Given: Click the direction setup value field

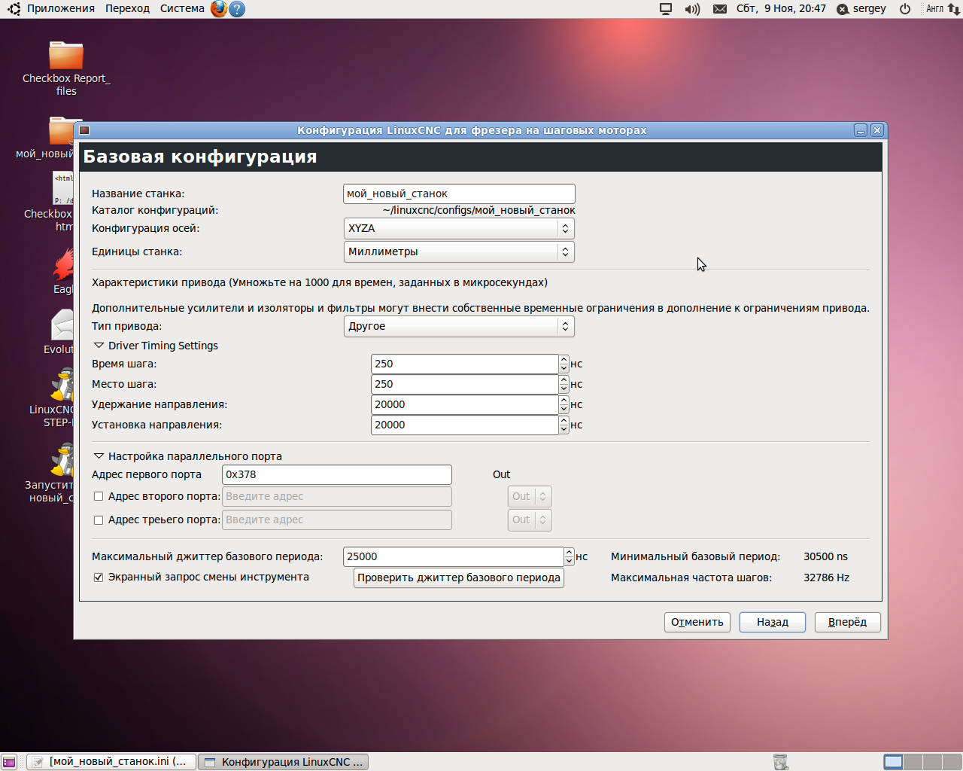Looking at the screenshot, I should 465,425.
